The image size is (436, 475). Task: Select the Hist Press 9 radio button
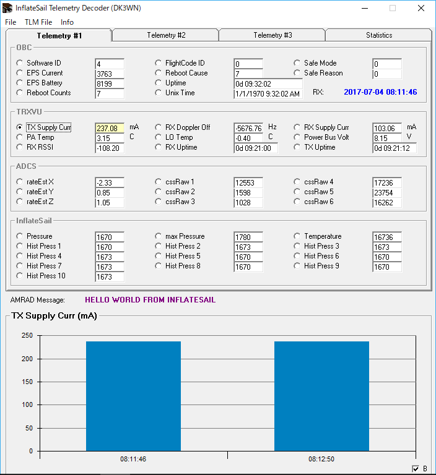pos(297,266)
